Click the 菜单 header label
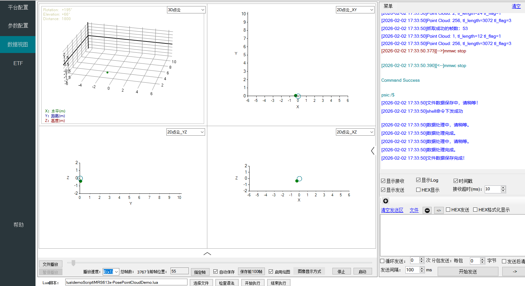525x286 pixels. tap(388, 6)
